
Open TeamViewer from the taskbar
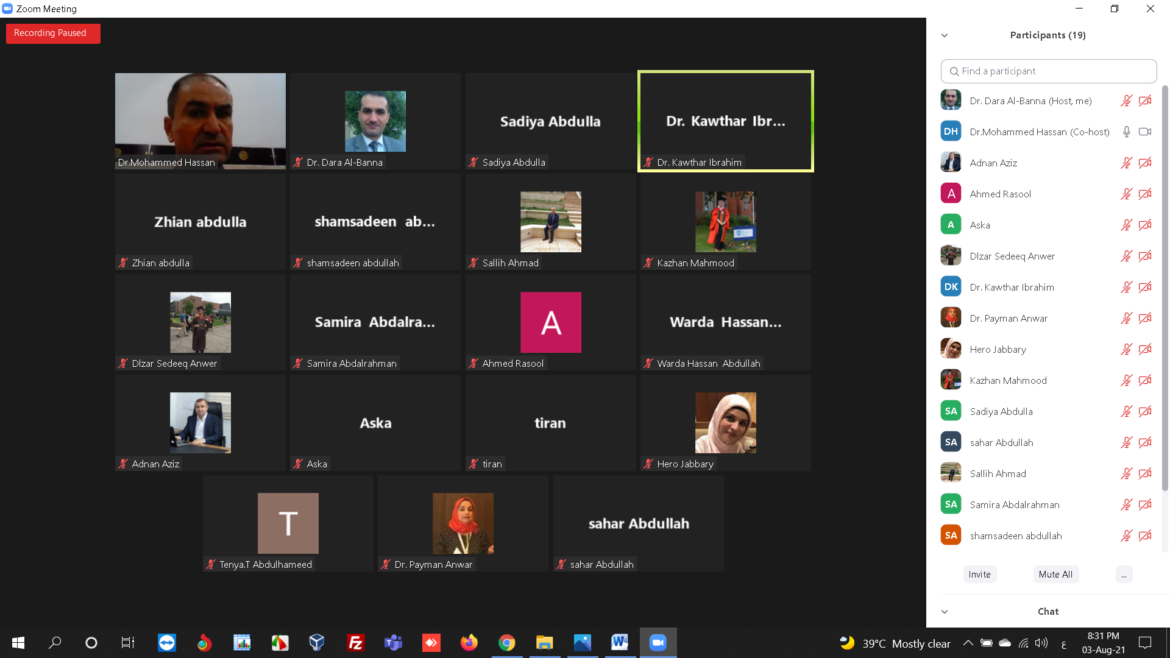166,643
